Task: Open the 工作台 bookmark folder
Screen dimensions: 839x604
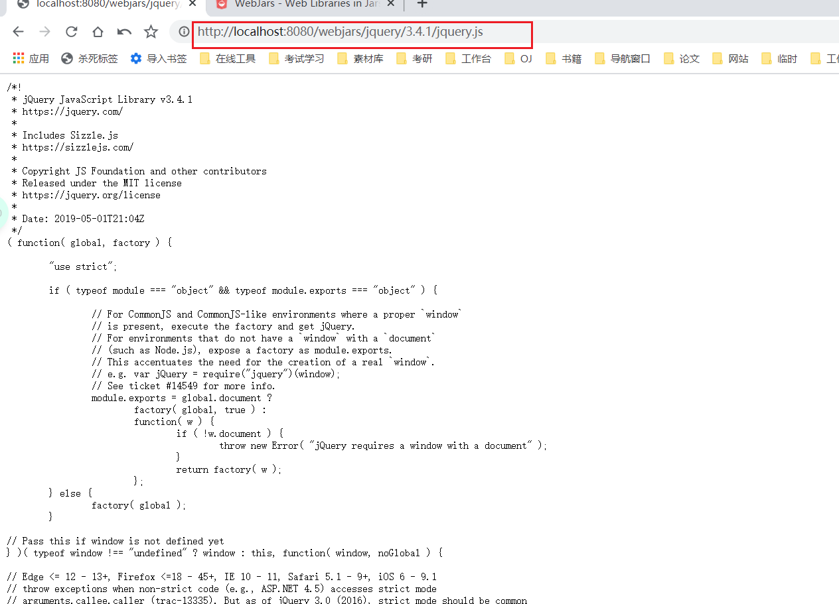Action: pyautogui.click(x=469, y=58)
